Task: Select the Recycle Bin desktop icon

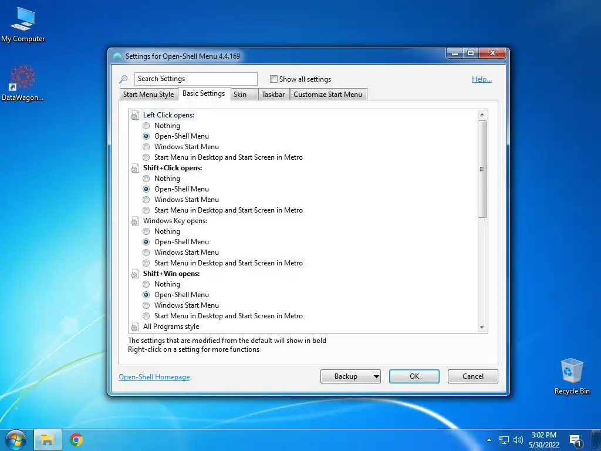Action: 572,376
